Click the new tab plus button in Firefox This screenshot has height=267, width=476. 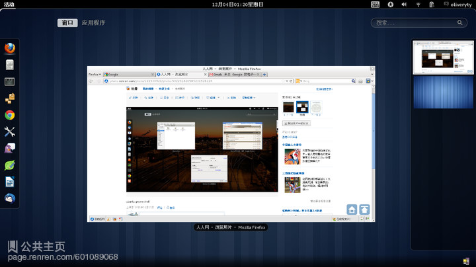(x=264, y=74)
